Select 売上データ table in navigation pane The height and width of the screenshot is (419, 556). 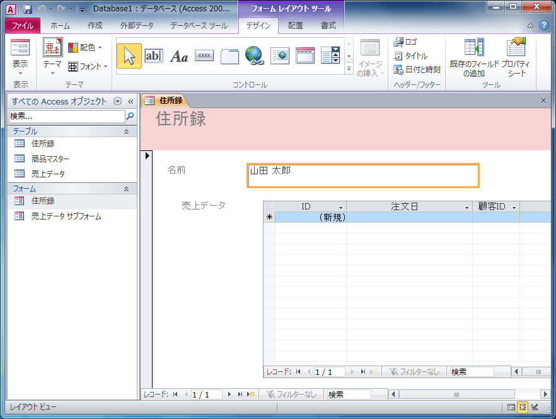72,174
